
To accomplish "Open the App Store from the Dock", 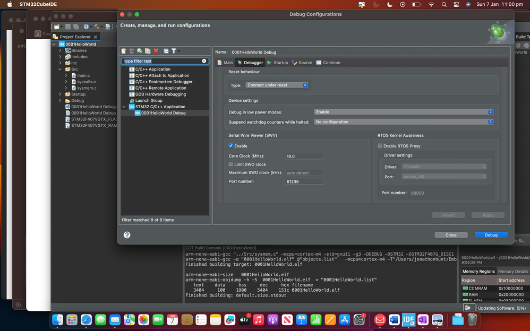I will [x=345, y=319].
